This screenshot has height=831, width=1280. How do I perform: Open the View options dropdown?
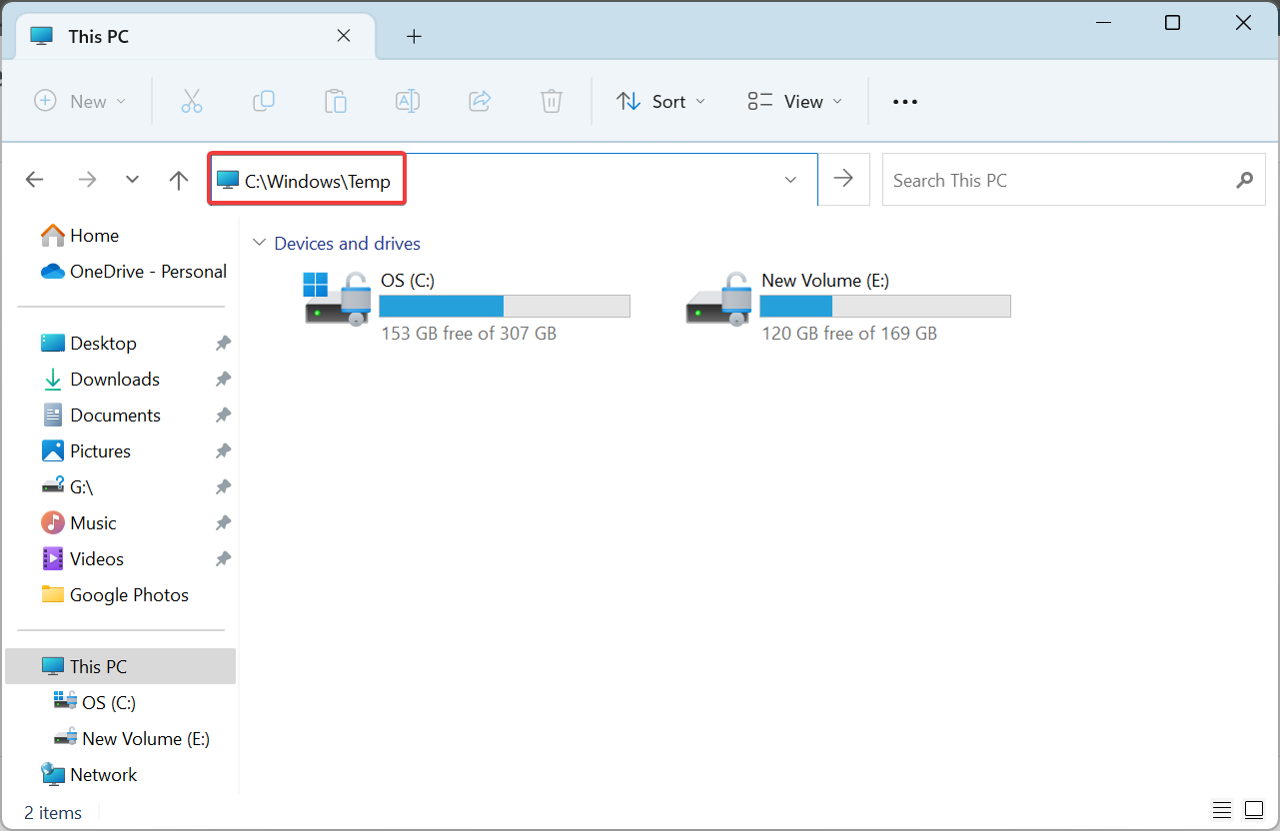point(794,101)
